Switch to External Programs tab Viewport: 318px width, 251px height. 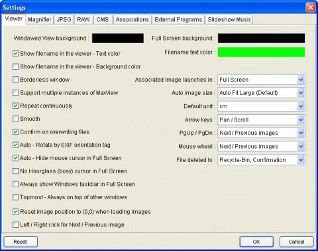pyautogui.click(x=178, y=20)
